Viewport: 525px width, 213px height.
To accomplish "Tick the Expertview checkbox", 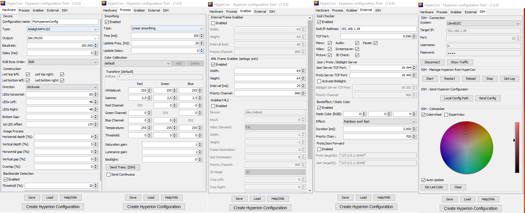I will coord(446,115).
